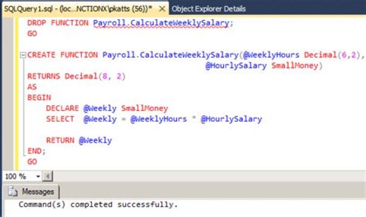
Task: Switch to the SQLQuery1.sql tab
Action: (x=78, y=9)
